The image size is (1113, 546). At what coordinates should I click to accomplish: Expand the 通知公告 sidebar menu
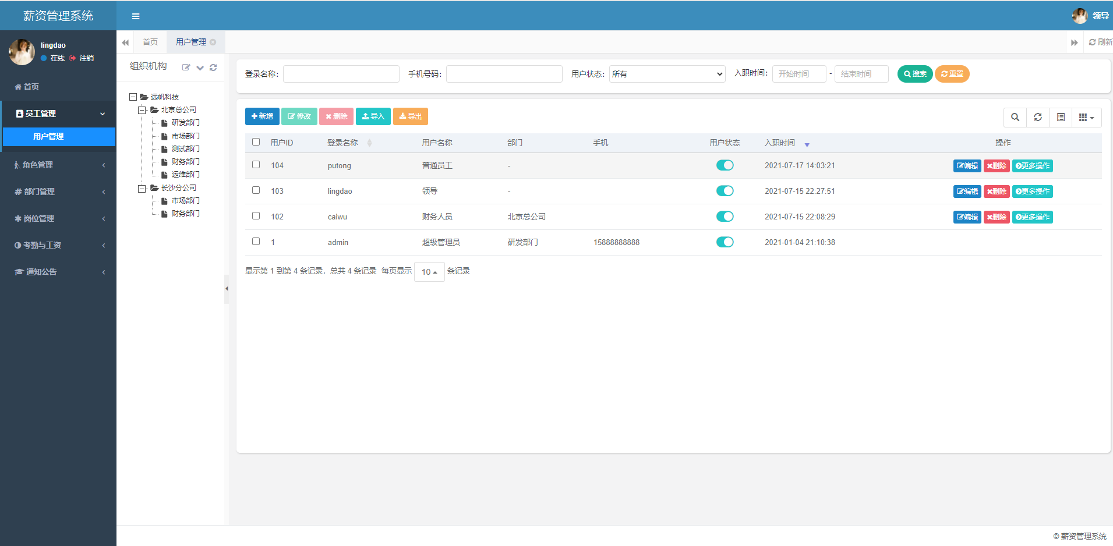[58, 272]
